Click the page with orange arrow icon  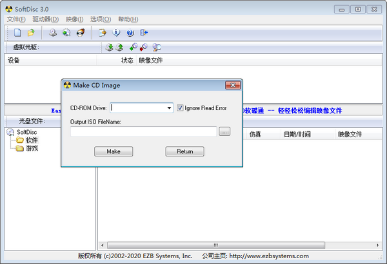[102, 33]
